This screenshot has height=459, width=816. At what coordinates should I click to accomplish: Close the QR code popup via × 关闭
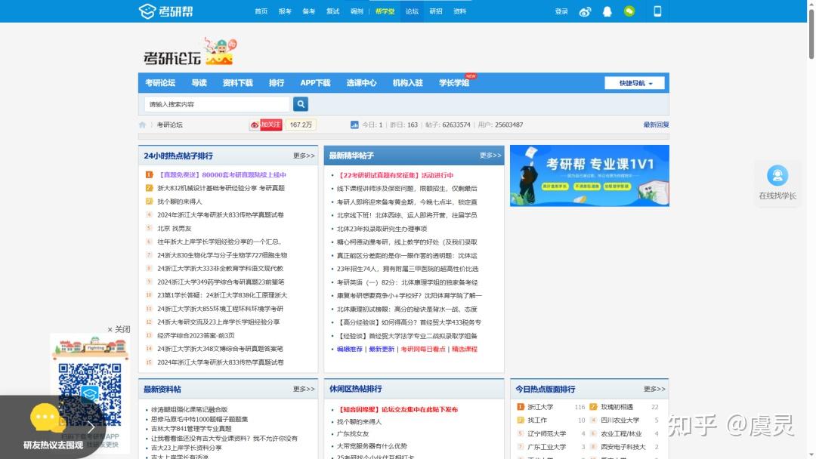[118, 329]
